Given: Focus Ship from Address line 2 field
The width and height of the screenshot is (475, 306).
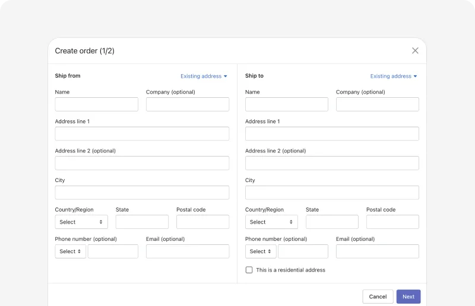Looking at the screenshot, I should click(x=142, y=163).
